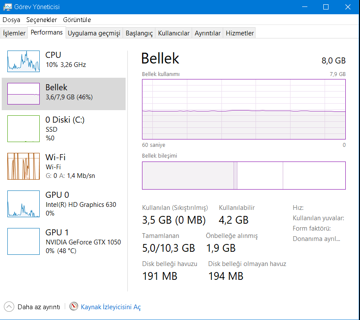
Task: Open the Dosya menu
Action: [x=11, y=20]
